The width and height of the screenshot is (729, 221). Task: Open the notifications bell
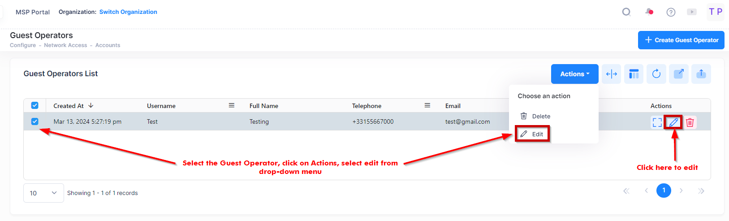tap(649, 12)
